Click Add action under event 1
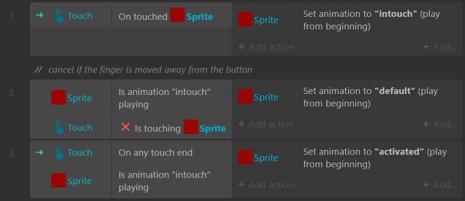Viewport: 465px width, 201px height. click(266, 47)
